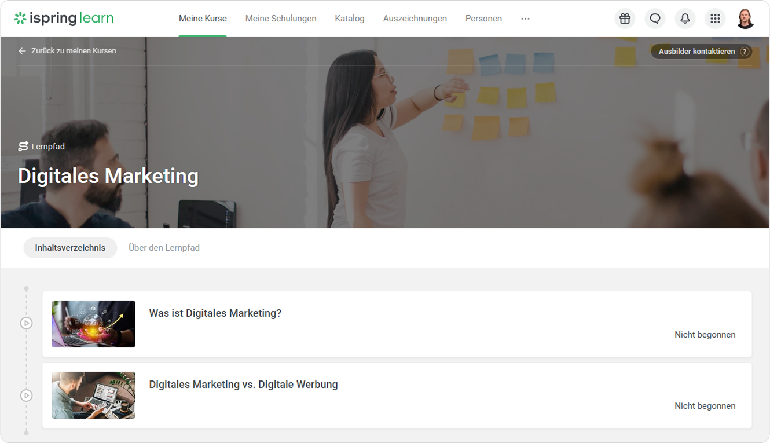770x443 pixels.
Task: Click the Digitale Werbung course thumbnail
Action: 93,395
